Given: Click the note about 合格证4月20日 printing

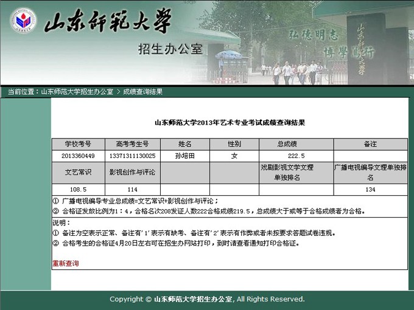Looking at the screenshot, I should (x=176, y=243).
